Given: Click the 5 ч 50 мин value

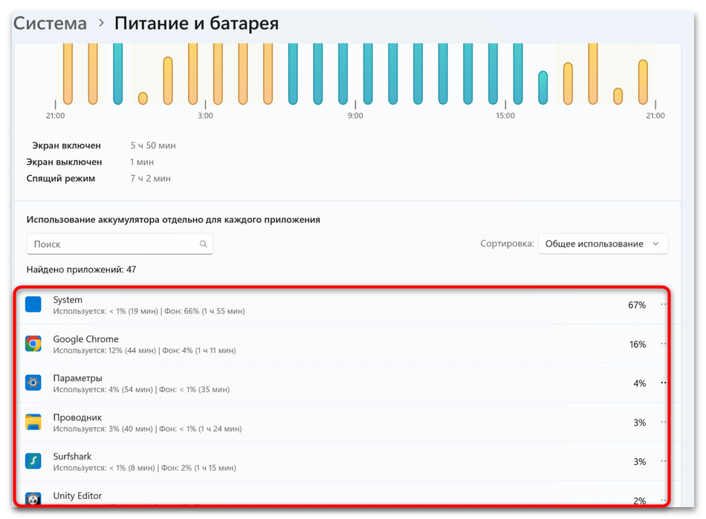Looking at the screenshot, I should [153, 146].
